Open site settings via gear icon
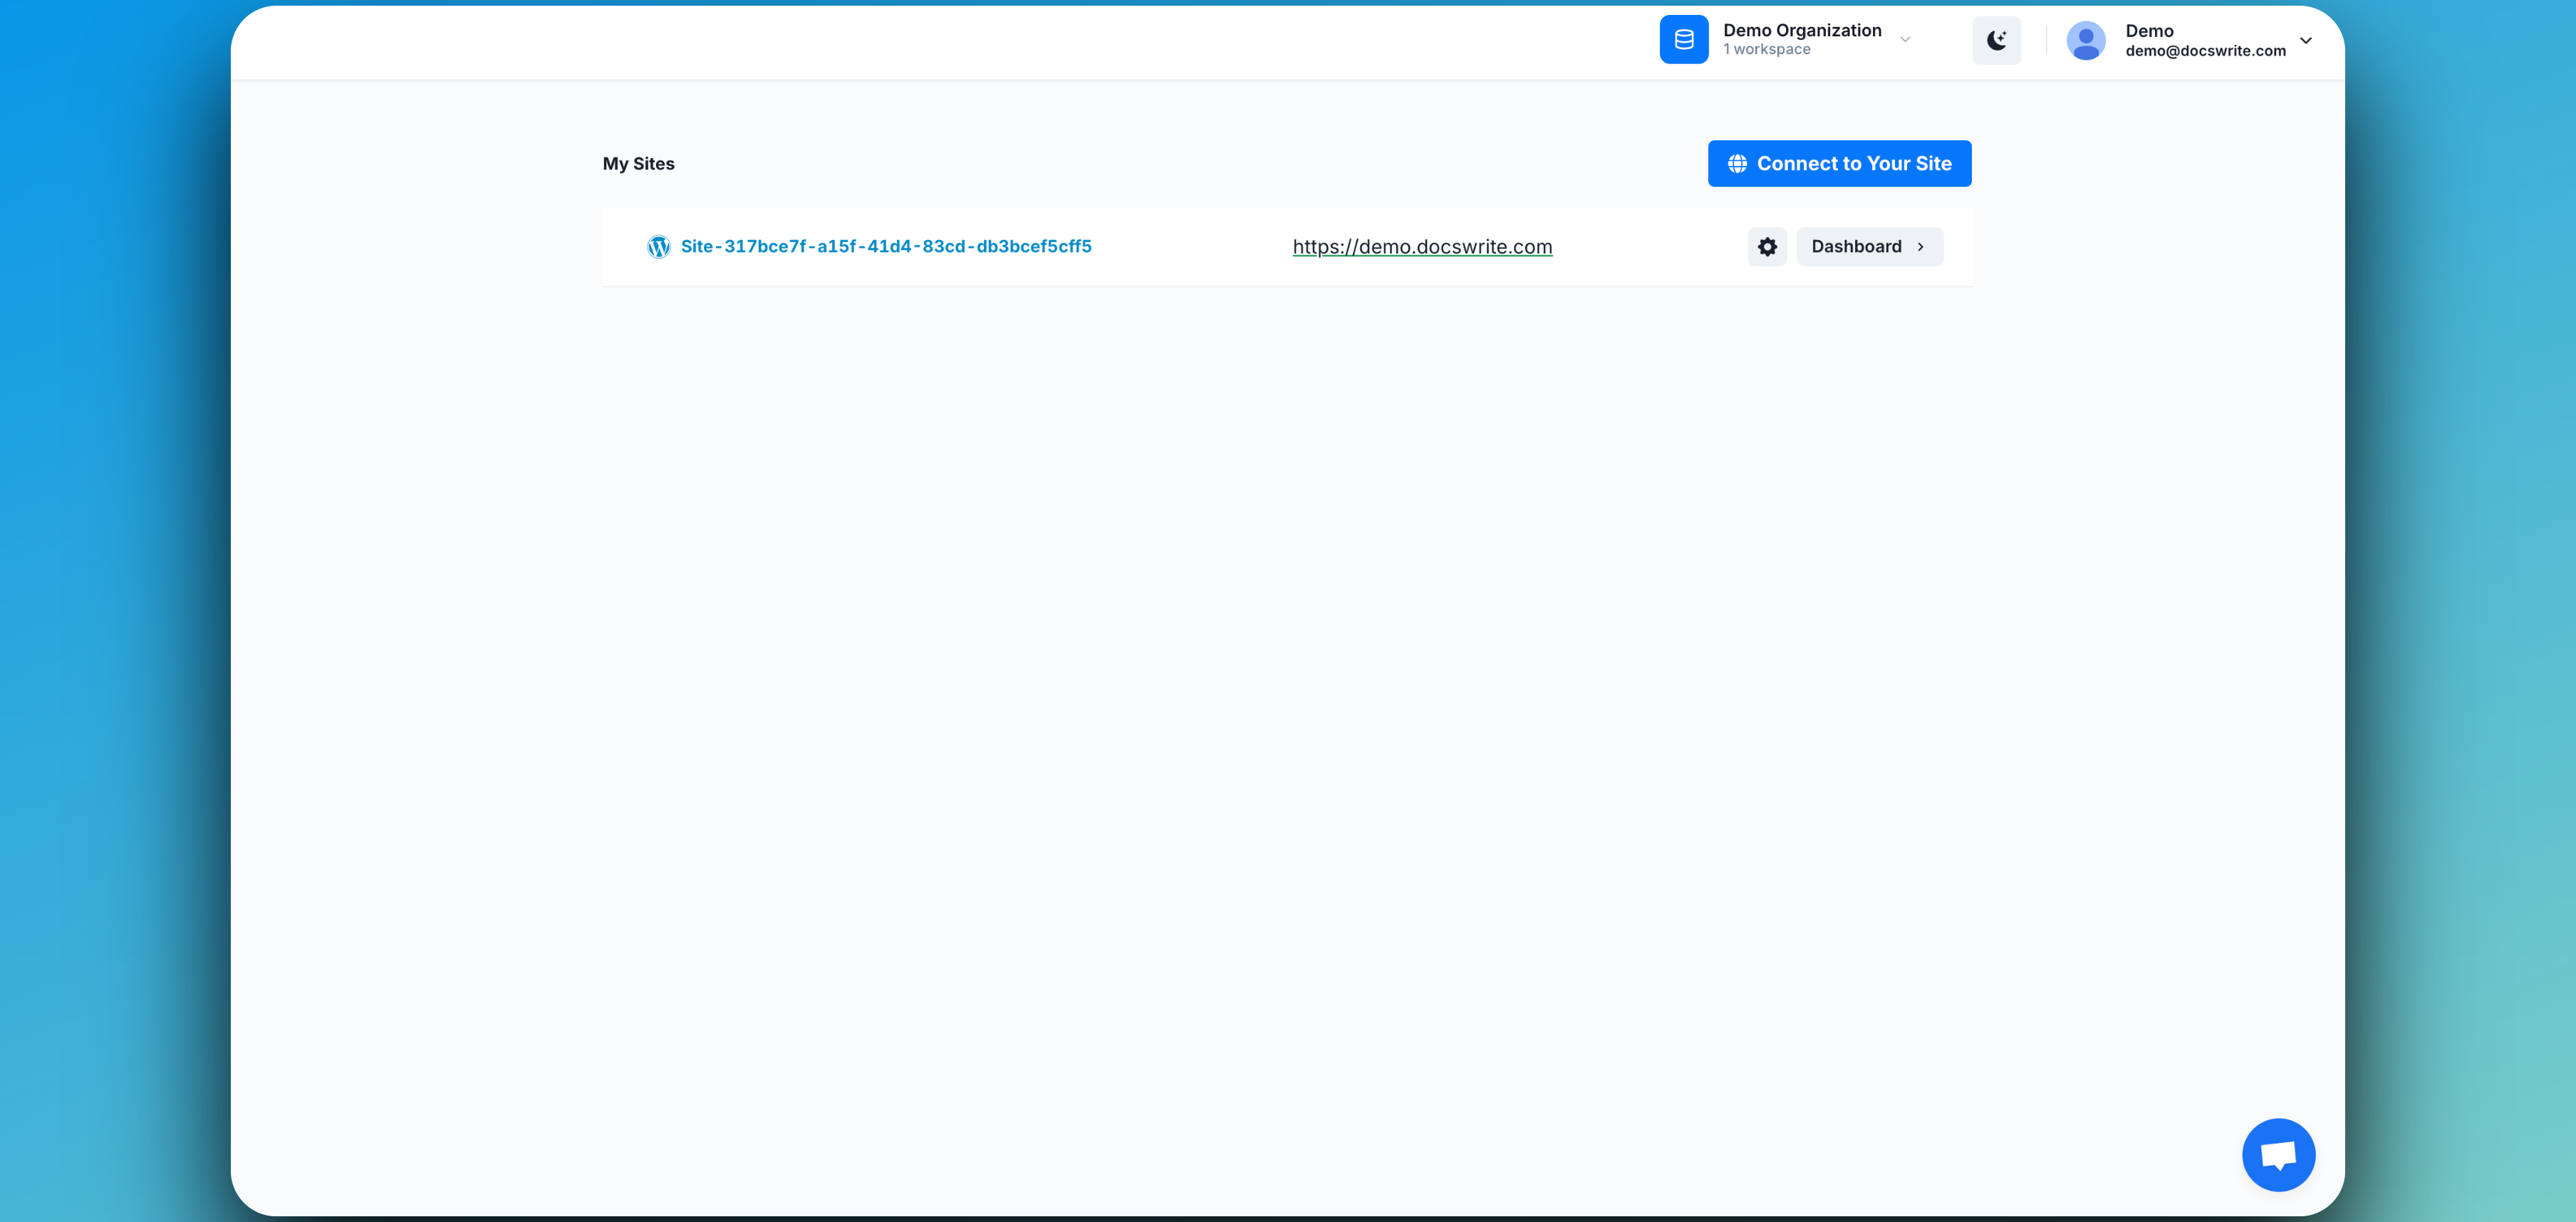 click(1767, 247)
